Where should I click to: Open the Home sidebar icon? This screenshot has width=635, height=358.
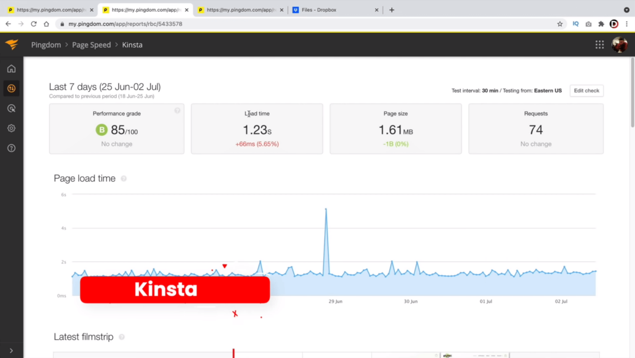tap(11, 68)
